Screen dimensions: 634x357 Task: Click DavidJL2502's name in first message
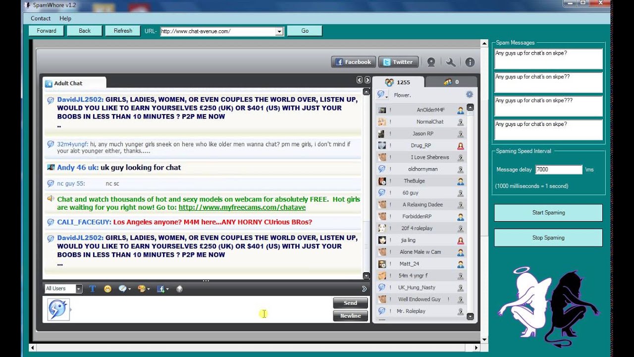click(x=80, y=100)
